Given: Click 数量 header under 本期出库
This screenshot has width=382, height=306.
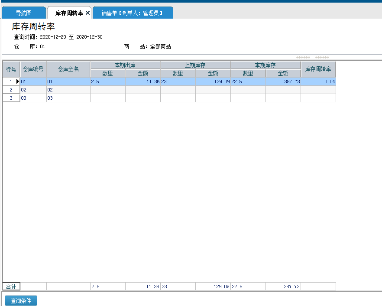Looking at the screenshot, I should tap(108, 73).
